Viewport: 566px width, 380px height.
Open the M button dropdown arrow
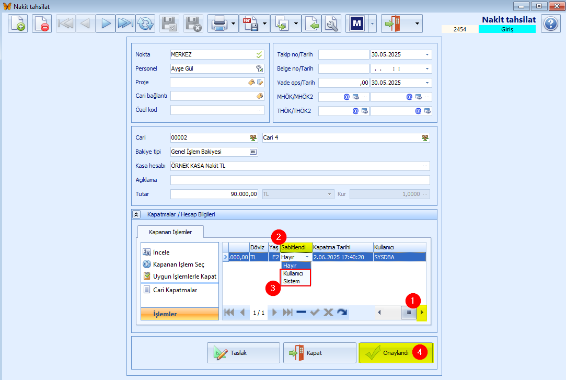tap(373, 24)
